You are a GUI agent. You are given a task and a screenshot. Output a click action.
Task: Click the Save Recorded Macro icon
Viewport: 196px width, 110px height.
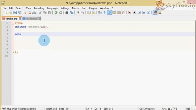(149, 13)
